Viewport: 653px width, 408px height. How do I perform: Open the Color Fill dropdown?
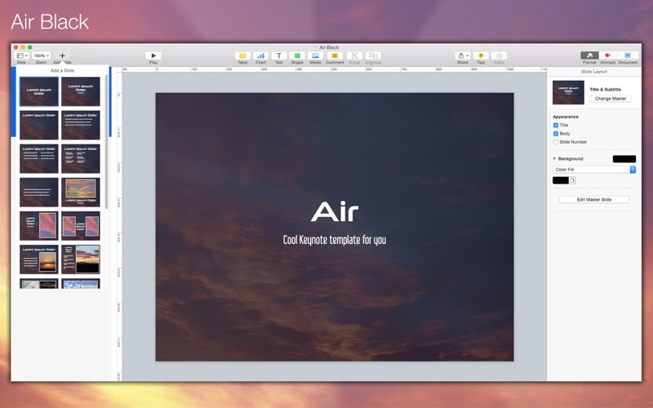tap(594, 170)
